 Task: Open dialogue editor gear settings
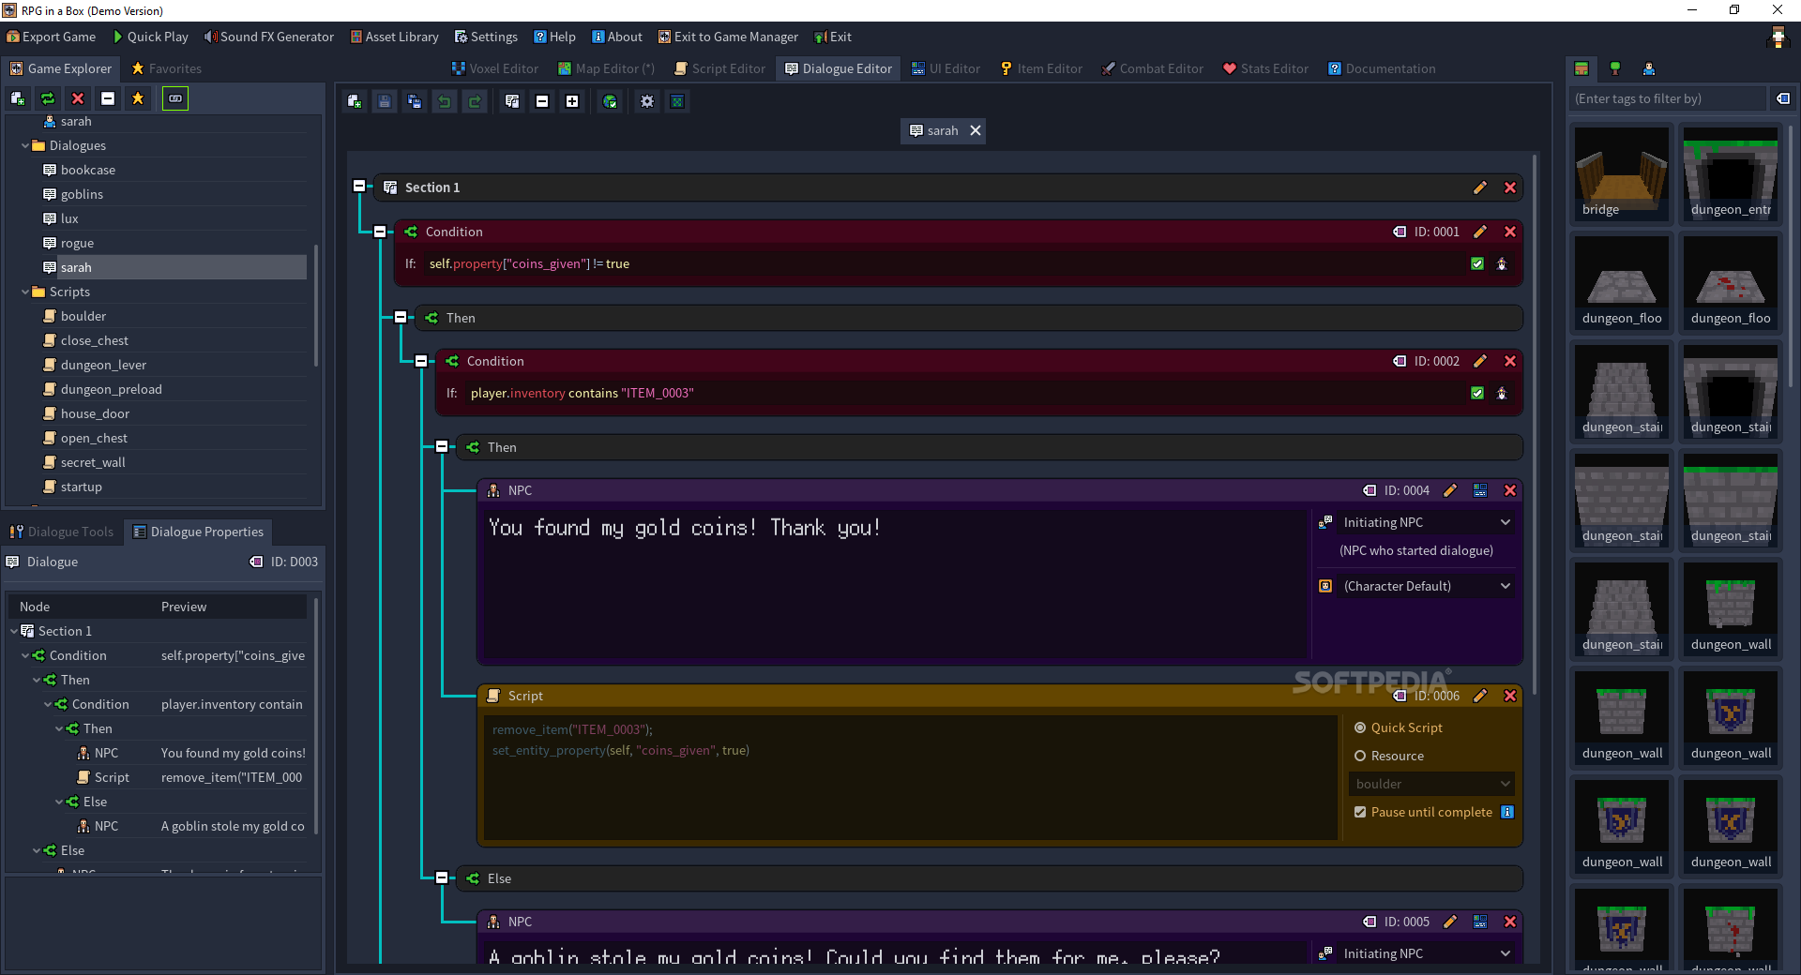[647, 101]
